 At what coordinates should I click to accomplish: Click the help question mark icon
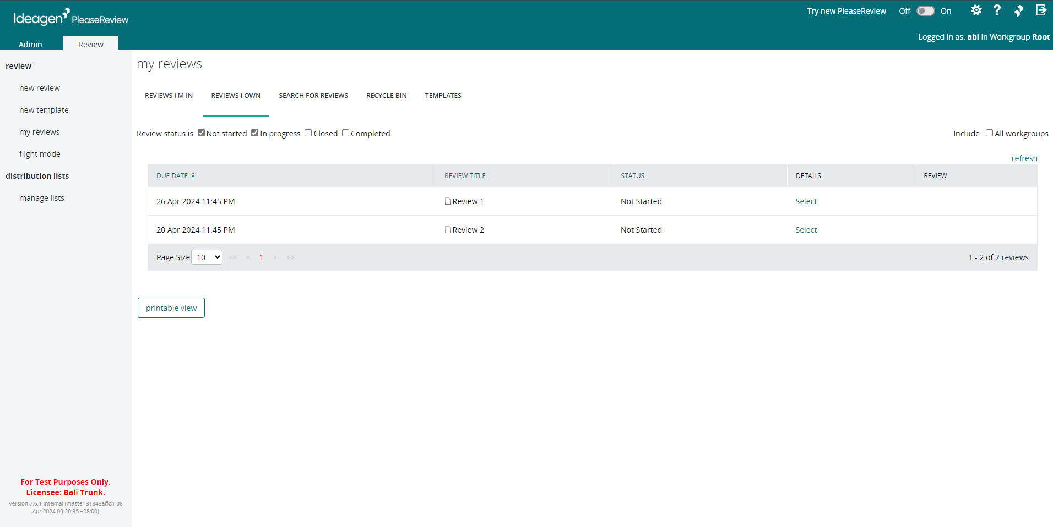tap(997, 10)
